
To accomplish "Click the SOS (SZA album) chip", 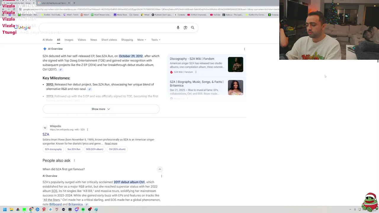I will pos(94,149).
